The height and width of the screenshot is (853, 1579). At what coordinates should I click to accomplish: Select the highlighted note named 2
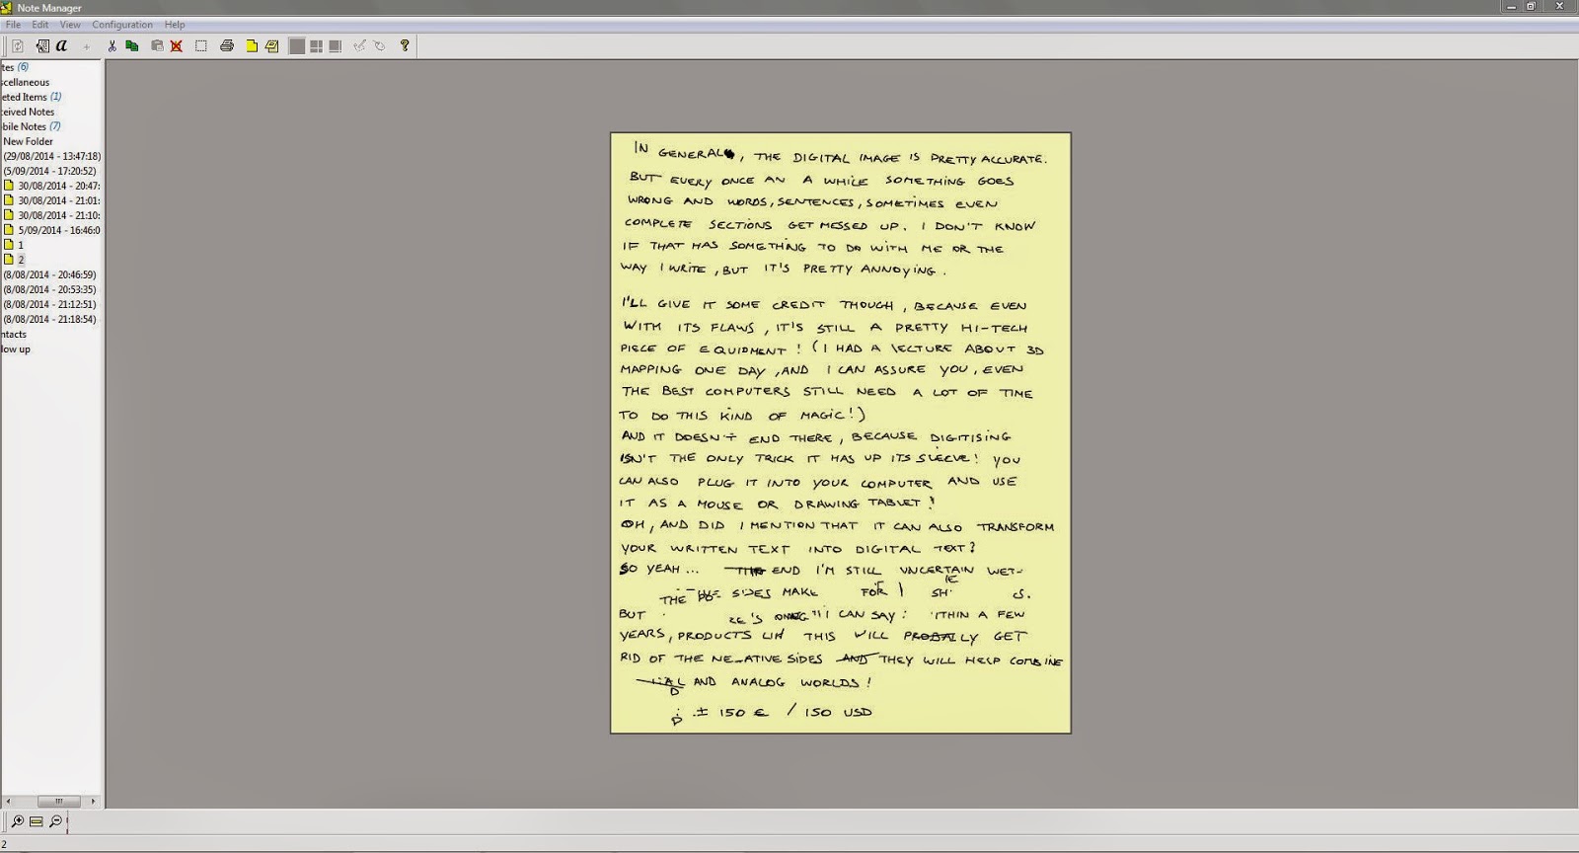21,260
